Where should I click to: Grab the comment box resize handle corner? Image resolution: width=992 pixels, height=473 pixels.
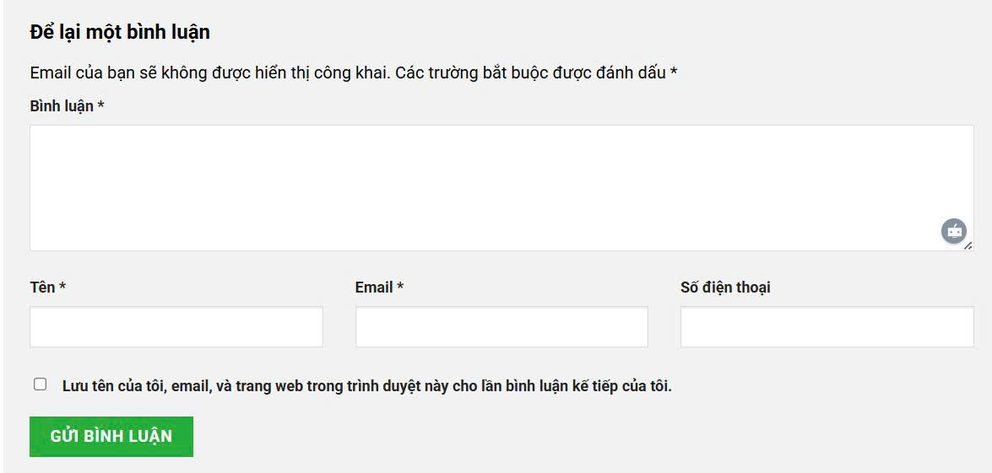click(968, 246)
